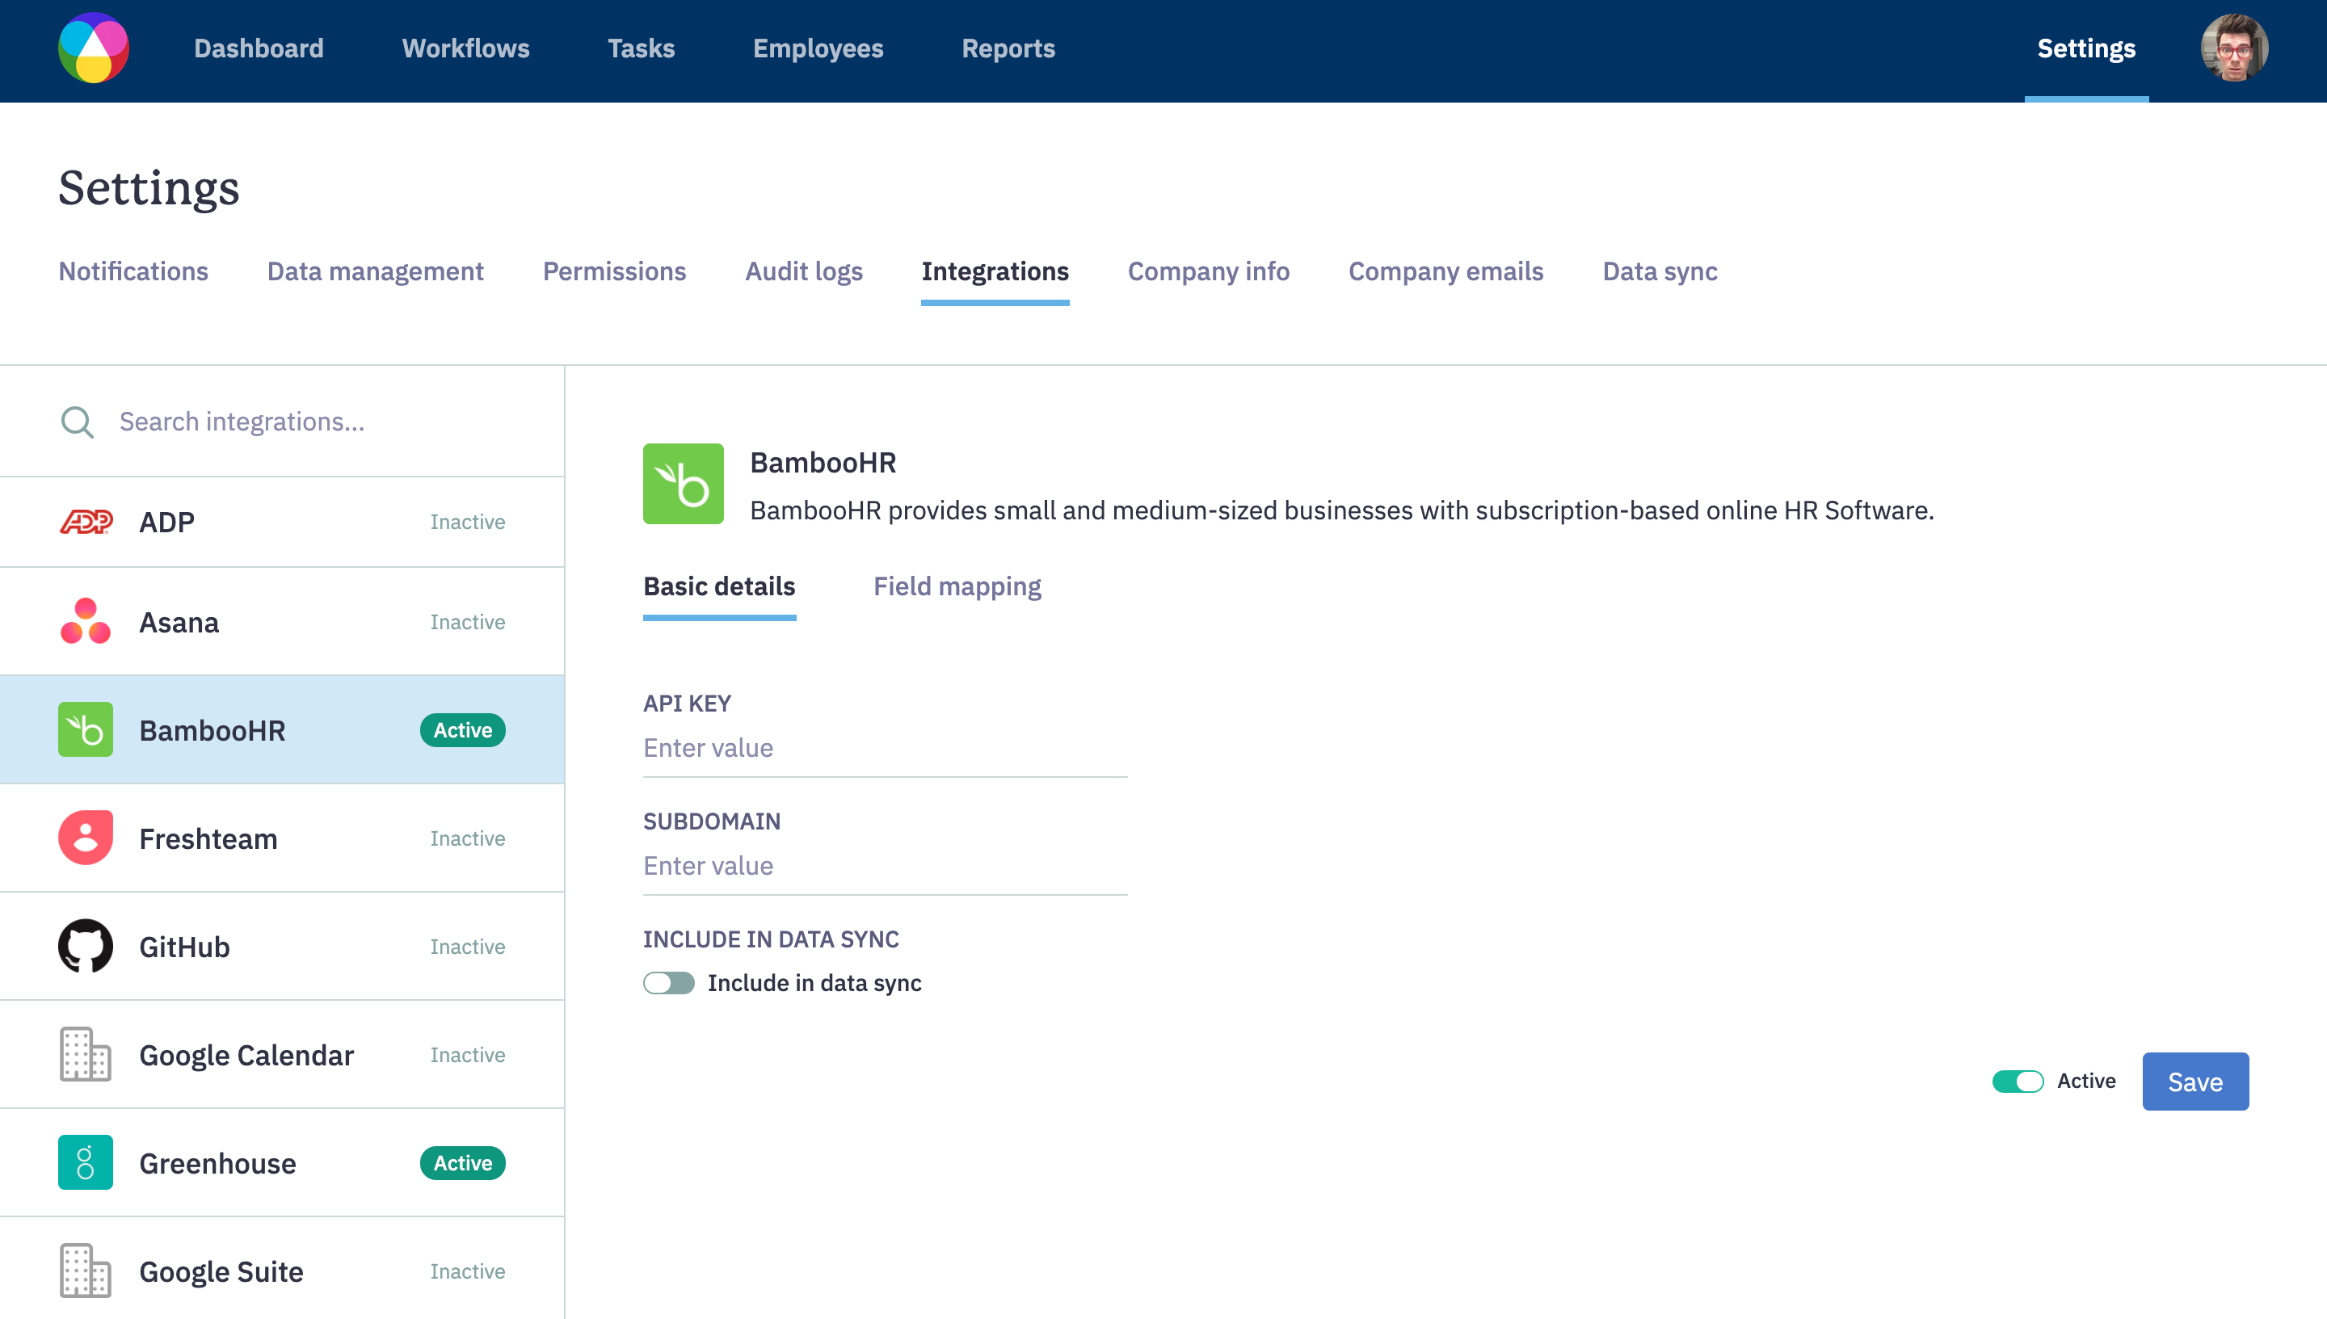The height and width of the screenshot is (1319, 2327).
Task: Switch to the Data sync tab
Action: [1659, 271]
